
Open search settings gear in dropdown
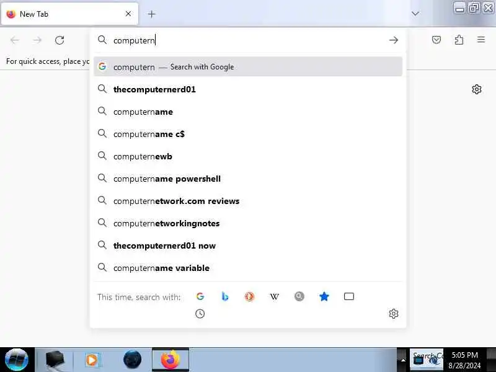pos(394,314)
